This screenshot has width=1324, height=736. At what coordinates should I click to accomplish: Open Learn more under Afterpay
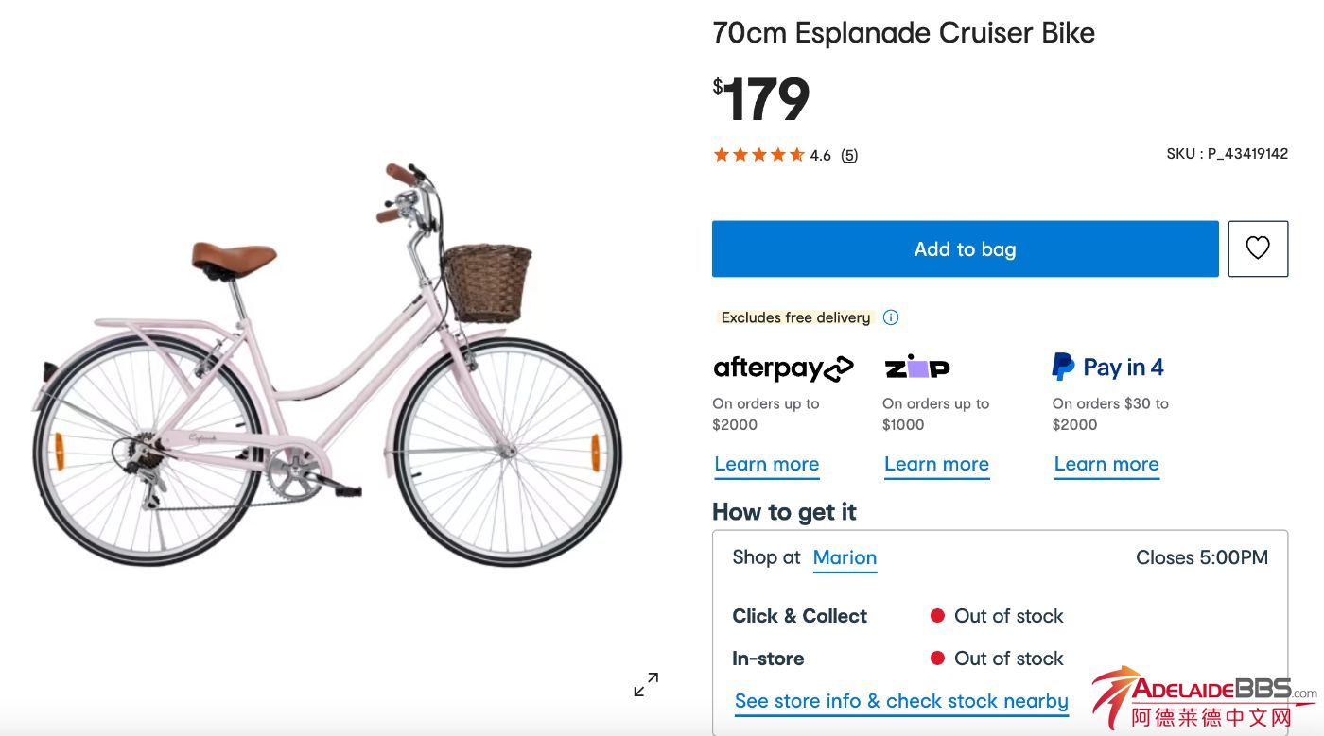767,464
